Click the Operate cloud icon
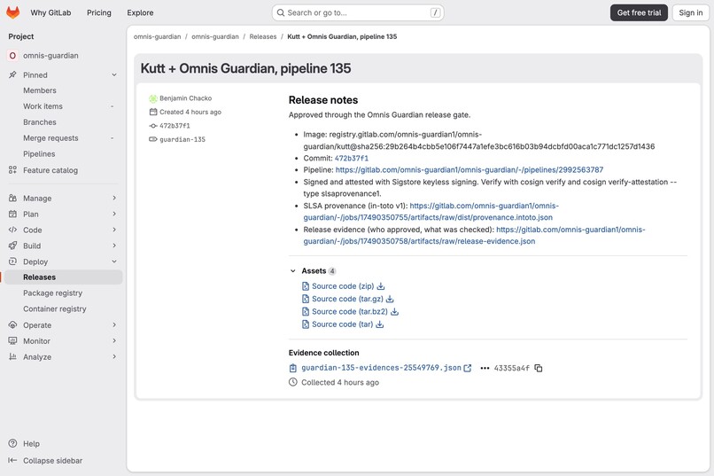This screenshot has height=476, width=714. 12,325
